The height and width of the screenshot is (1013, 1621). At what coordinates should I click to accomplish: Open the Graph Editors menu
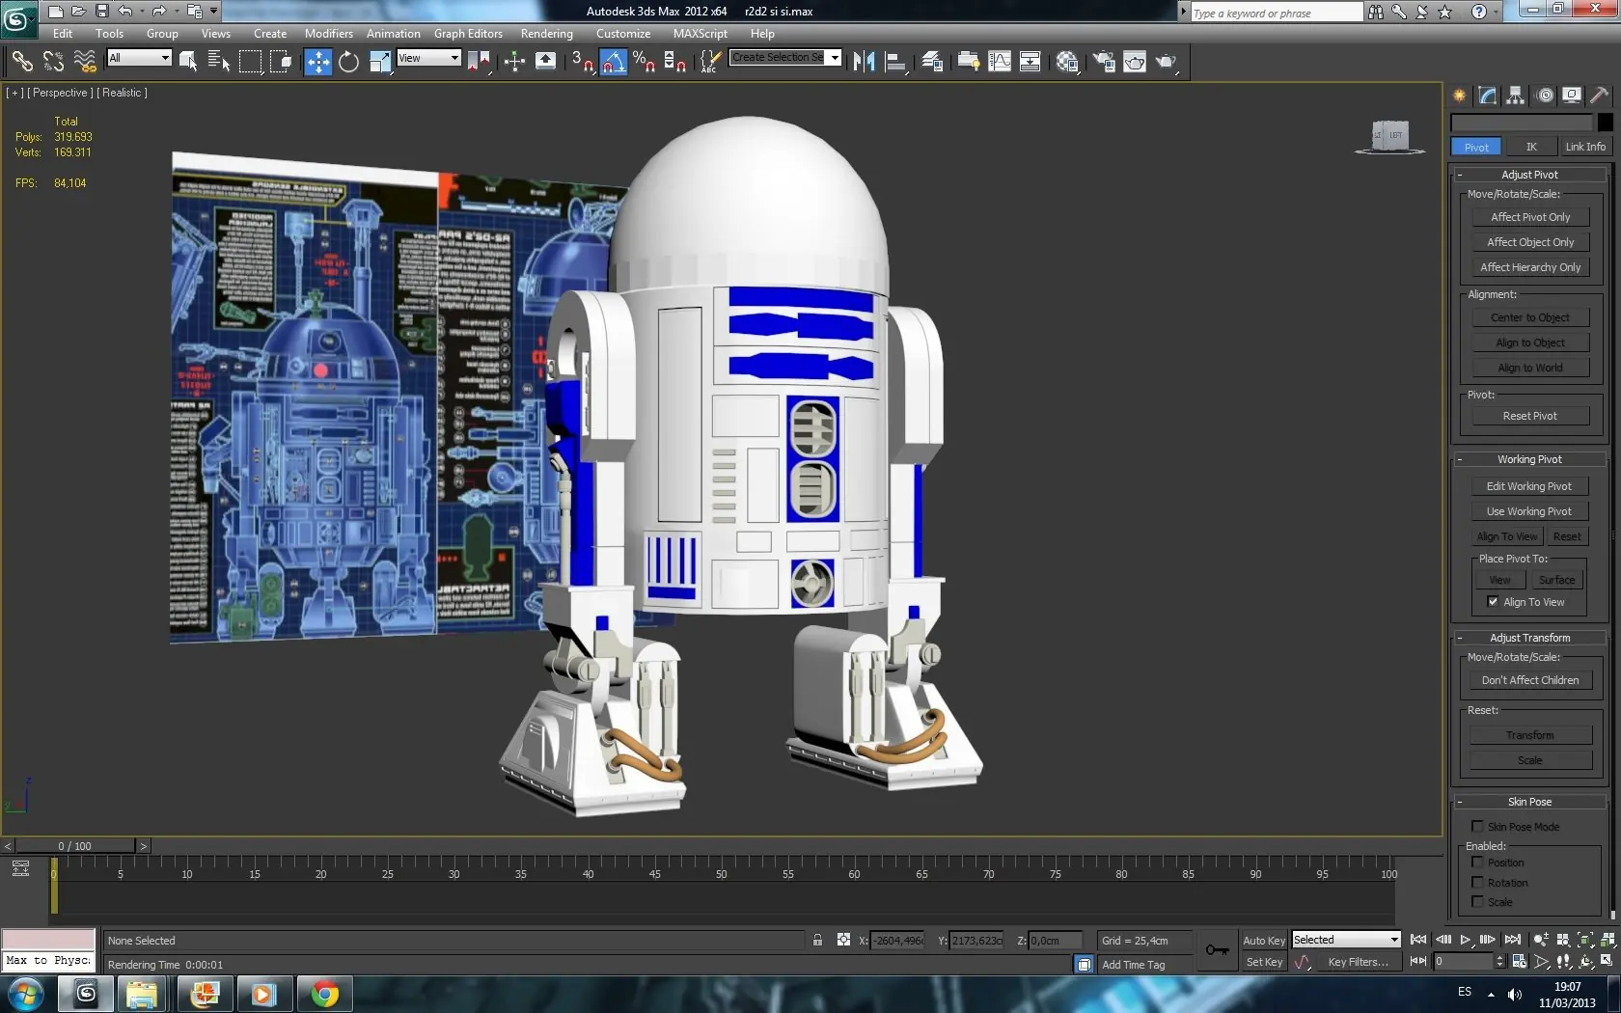pyautogui.click(x=468, y=34)
